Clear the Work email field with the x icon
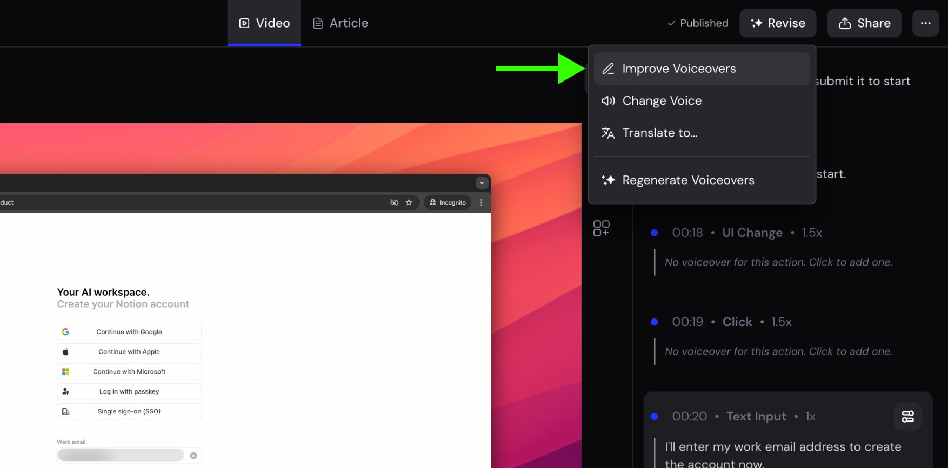Screen dimensions: 948x468 [193, 456]
